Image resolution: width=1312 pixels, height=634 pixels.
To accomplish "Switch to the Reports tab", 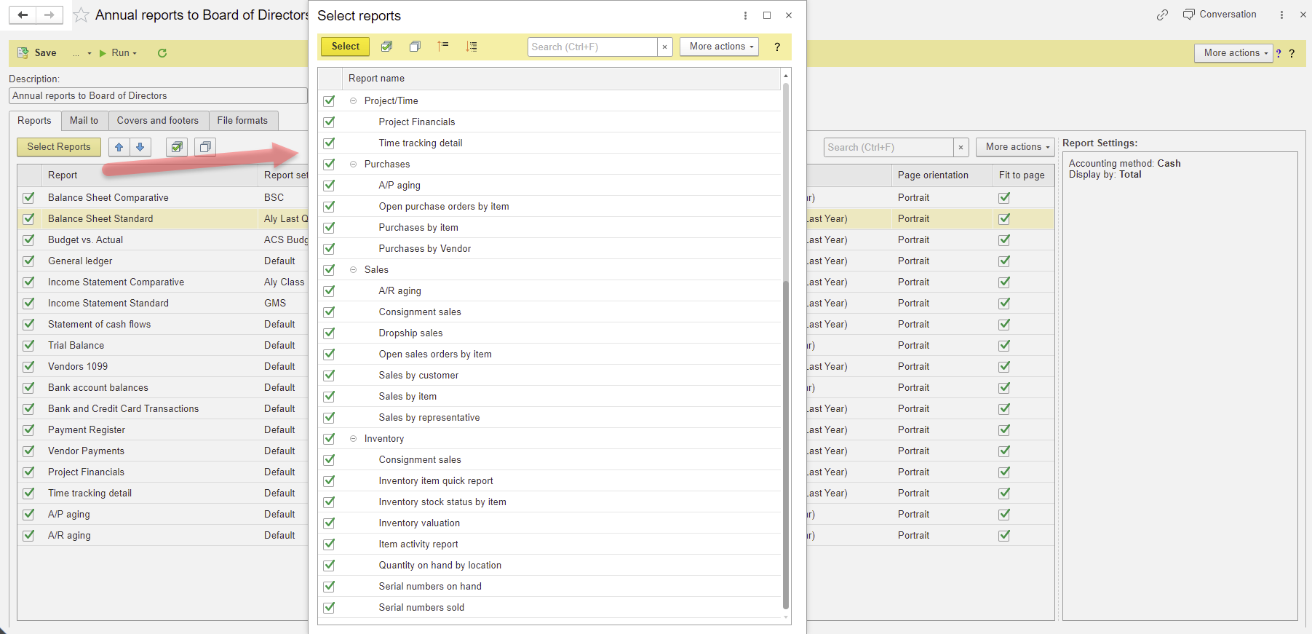I will point(34,121).
